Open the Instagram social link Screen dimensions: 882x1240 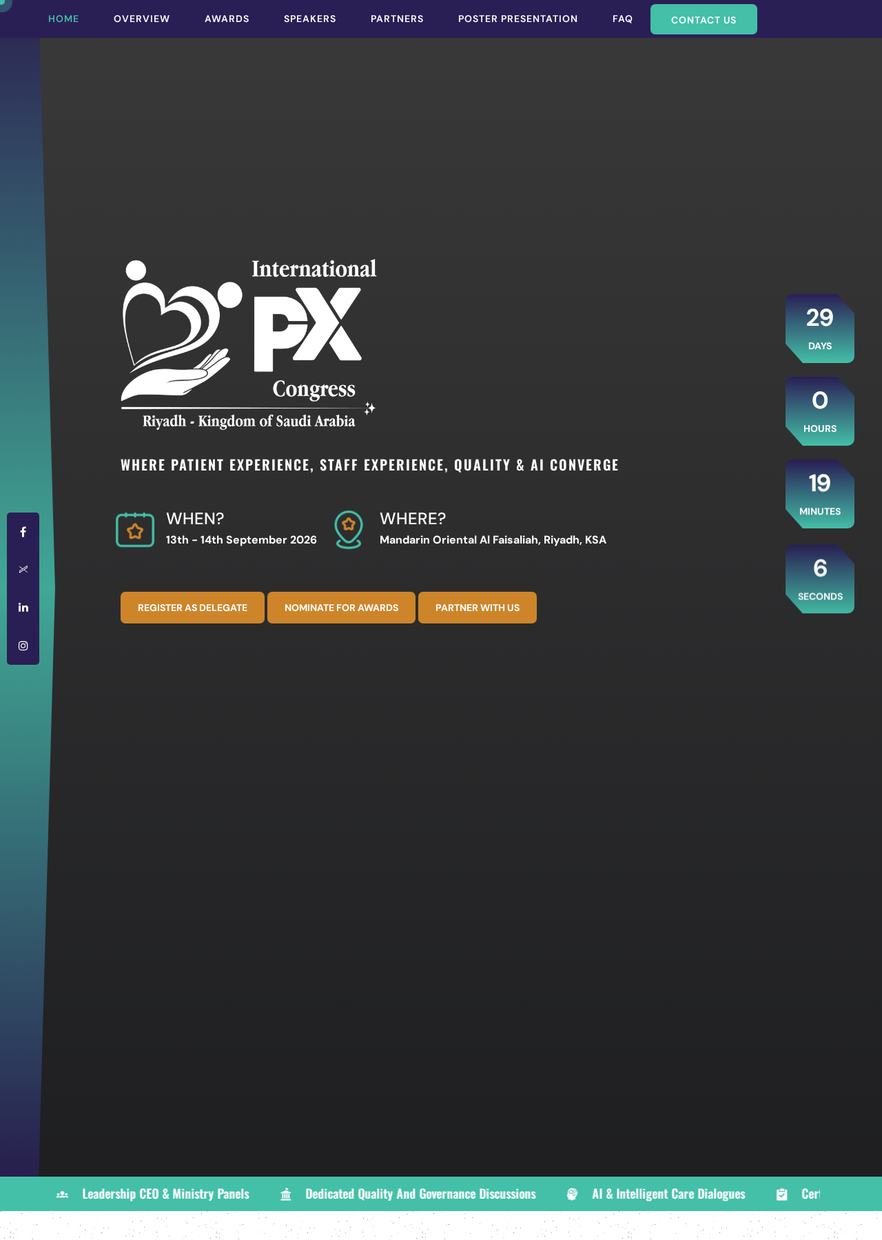pos(23,645)
